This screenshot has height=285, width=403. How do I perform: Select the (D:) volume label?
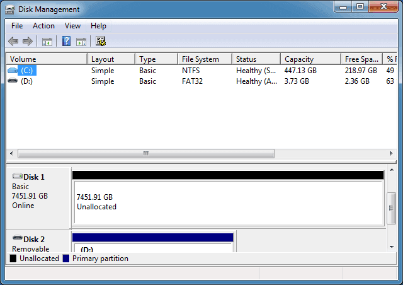[x=26, y=81]
